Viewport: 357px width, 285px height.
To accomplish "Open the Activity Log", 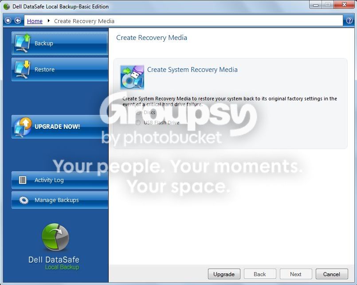I will 60,180.
